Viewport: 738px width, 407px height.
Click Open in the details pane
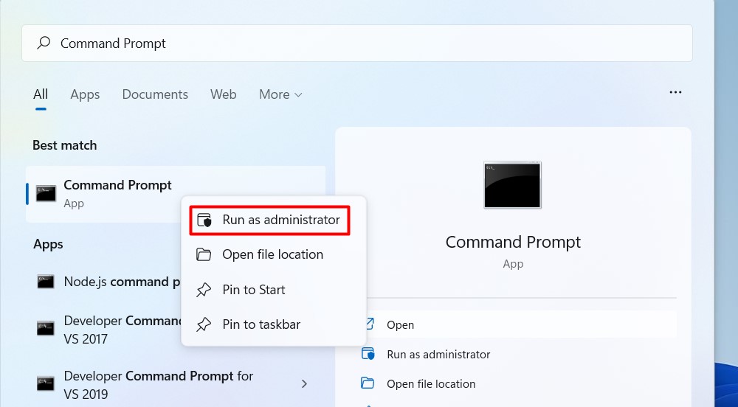(x=522, y=324)
